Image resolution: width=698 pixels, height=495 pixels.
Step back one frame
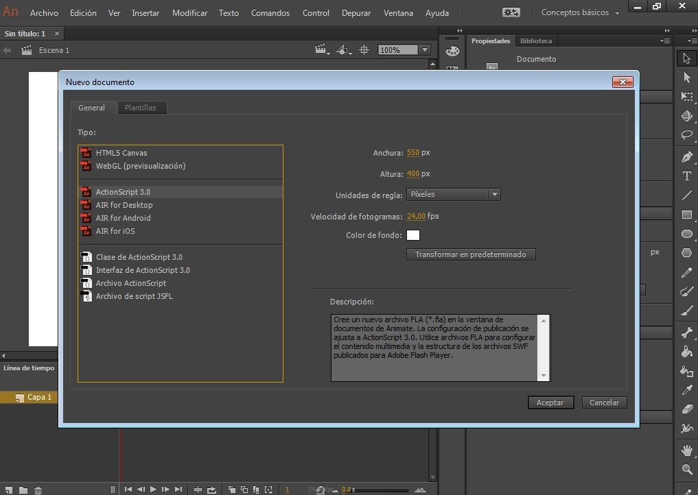point(141,490)
